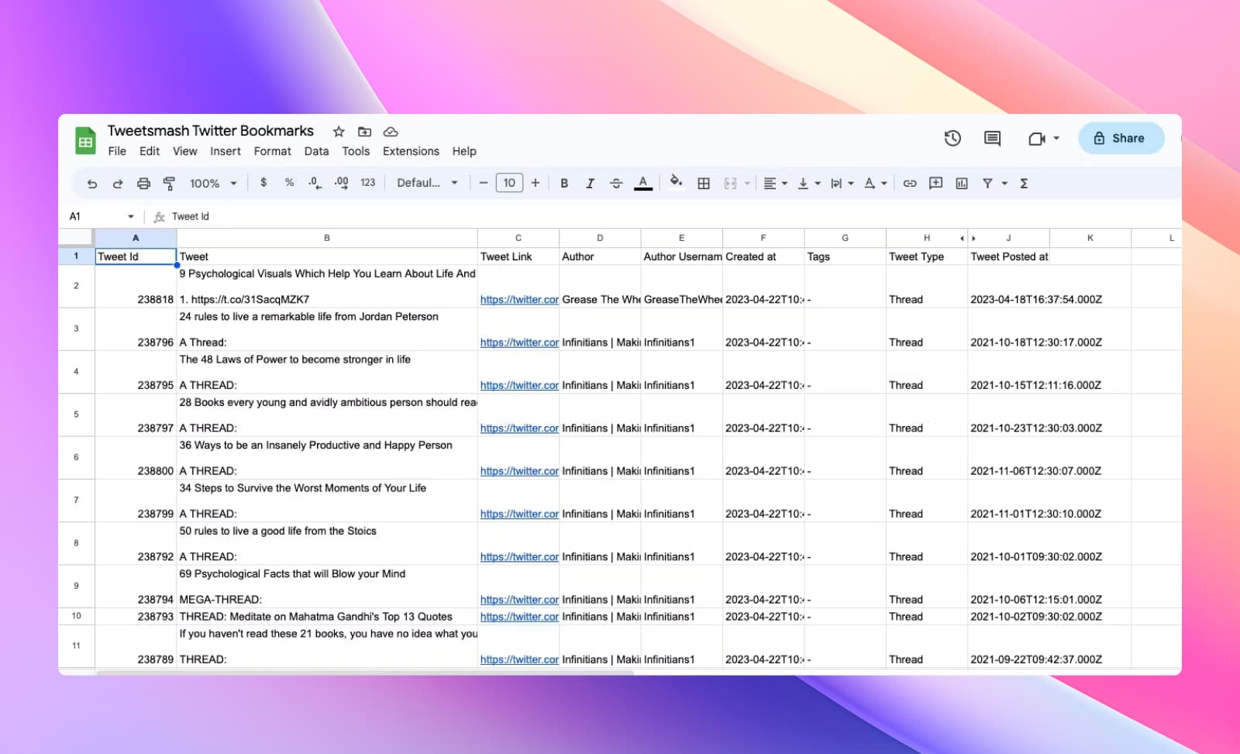Image resolution: width=1240 pixels, height=754 pixels.
Task: Apply currency format with dollar icon
Action: pos(263,183)
